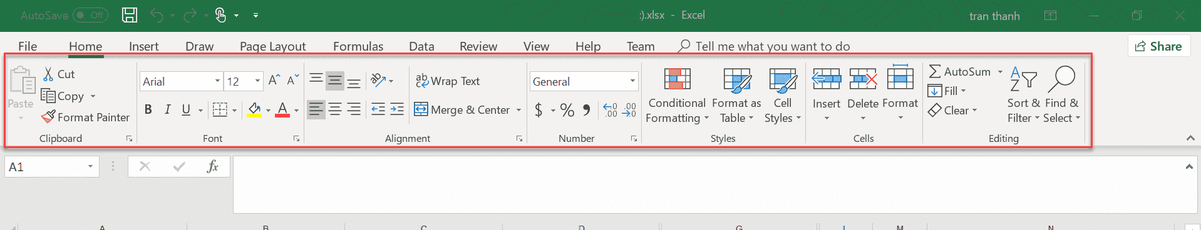The height and width of the screenshot is (230, 1201).
Task: Open Sort & Filter
Action: click(x=1024, y=96)
